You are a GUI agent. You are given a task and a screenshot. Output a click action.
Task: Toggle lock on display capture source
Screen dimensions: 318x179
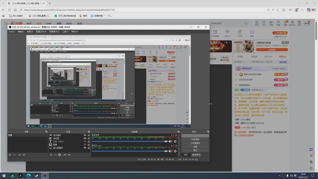pos(89,148)
